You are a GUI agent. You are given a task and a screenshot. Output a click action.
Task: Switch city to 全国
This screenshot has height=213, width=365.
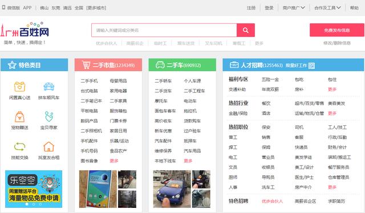coord(79,8)
